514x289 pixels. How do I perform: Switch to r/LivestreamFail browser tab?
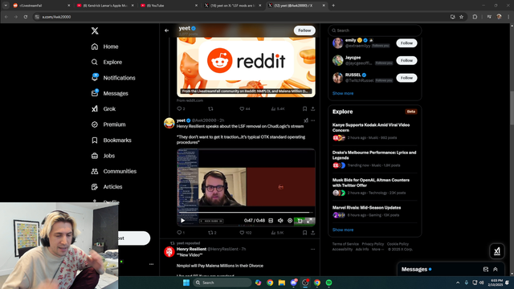pos(42,6)
